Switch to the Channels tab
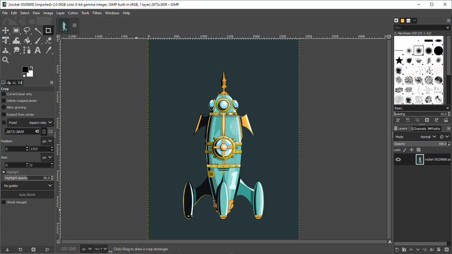The image size is (452, 254). 419,129
